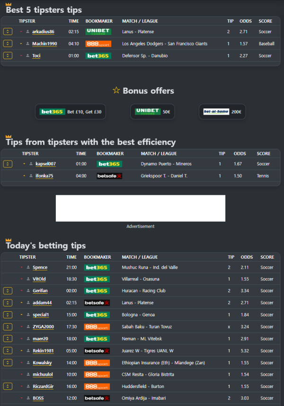This screenshot has height=406, width=284.
Task: Click the white advertisement banner
Action: point(140,208)
